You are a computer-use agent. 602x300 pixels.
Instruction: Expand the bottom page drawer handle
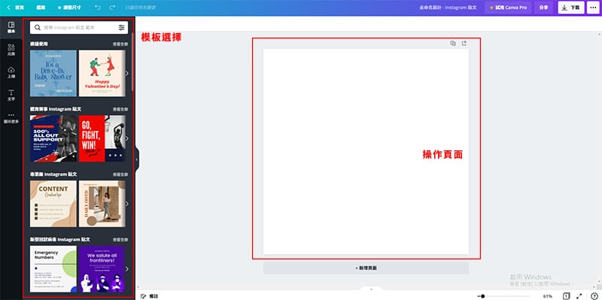click(x=371, y=289)
